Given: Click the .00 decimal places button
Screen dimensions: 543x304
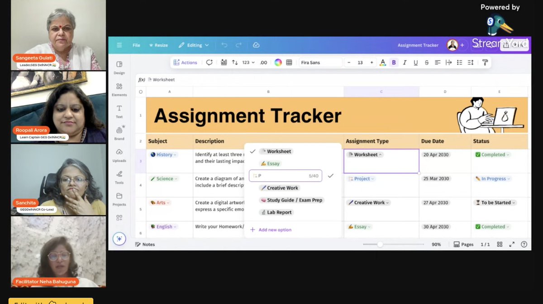Looking at the screenshot, I should 263,62.
